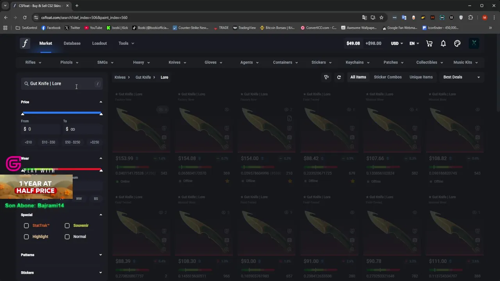Open the Twitter bookmark

(72, 28)
